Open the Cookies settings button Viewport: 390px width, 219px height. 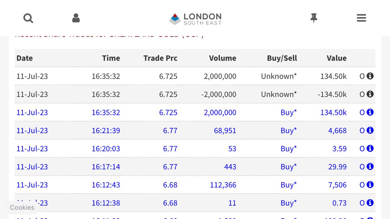(x=22, y=207)
